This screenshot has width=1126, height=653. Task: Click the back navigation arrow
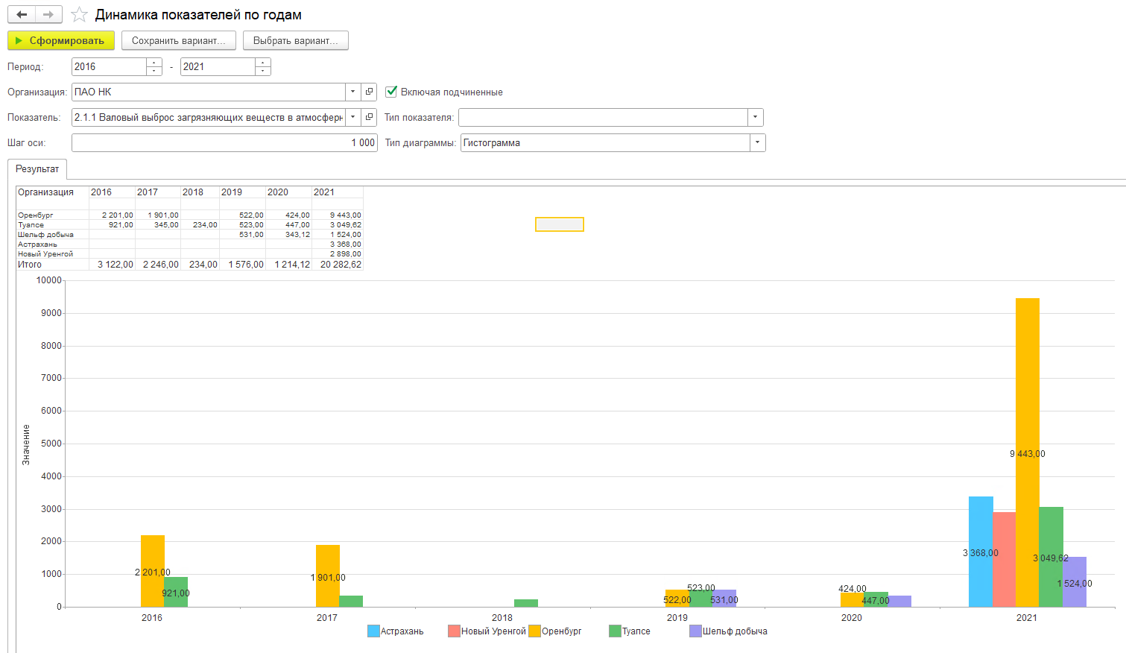point(22,15)
